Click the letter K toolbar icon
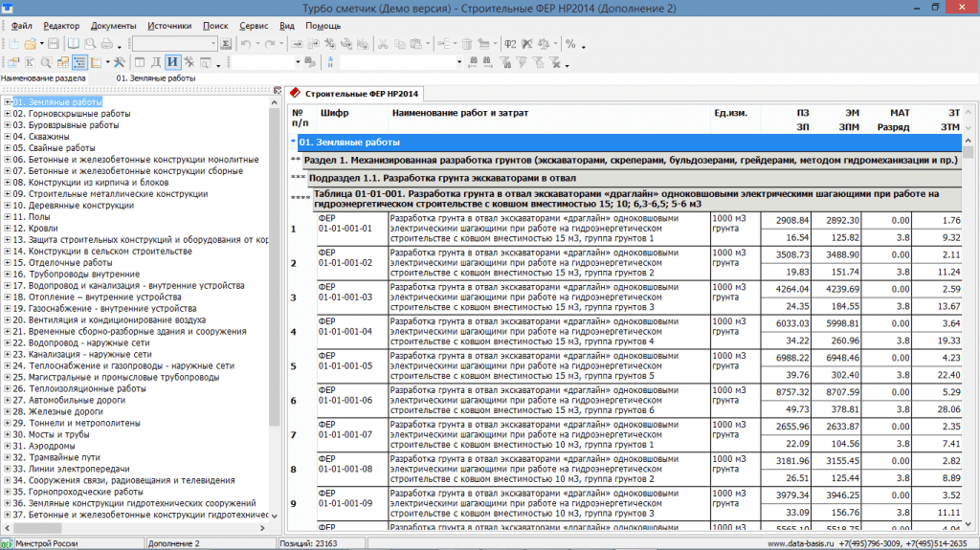 30,62
